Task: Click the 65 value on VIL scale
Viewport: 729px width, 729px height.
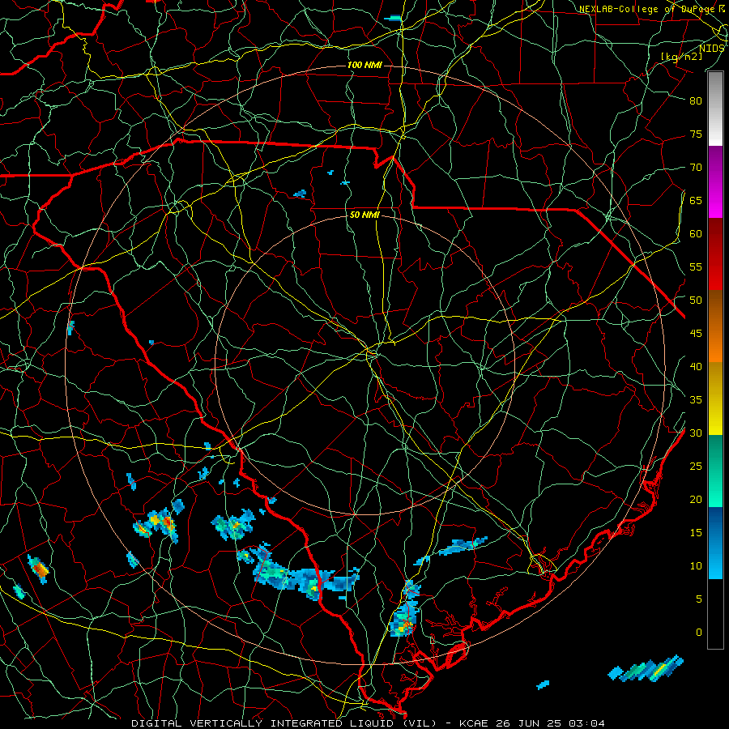Action: tap(696, 201)
